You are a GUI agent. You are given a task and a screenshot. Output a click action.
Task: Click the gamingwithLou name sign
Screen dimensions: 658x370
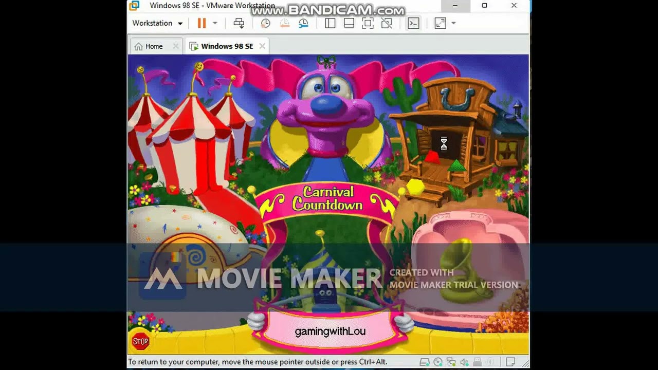(x=330, y=331)
